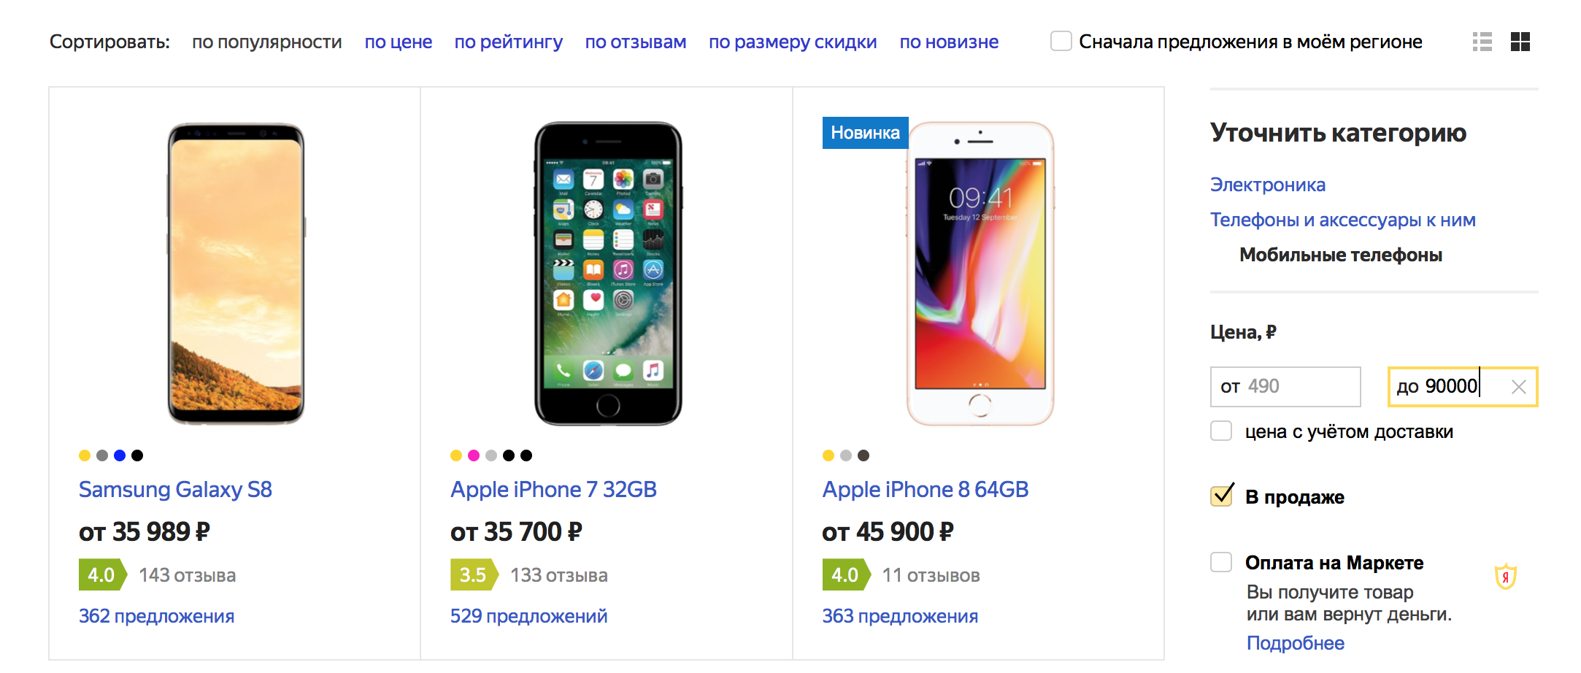Enable Оплата на Маркете filter
The image size is (1581, 673).
(x=1220, y=562)
